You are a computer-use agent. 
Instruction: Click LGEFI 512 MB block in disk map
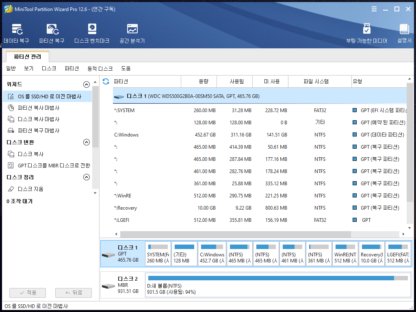(x=398, y=253)
